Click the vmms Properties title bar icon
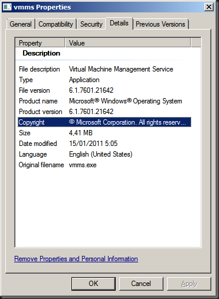This screenshot has width=219, height=299. tap(7, 7)
